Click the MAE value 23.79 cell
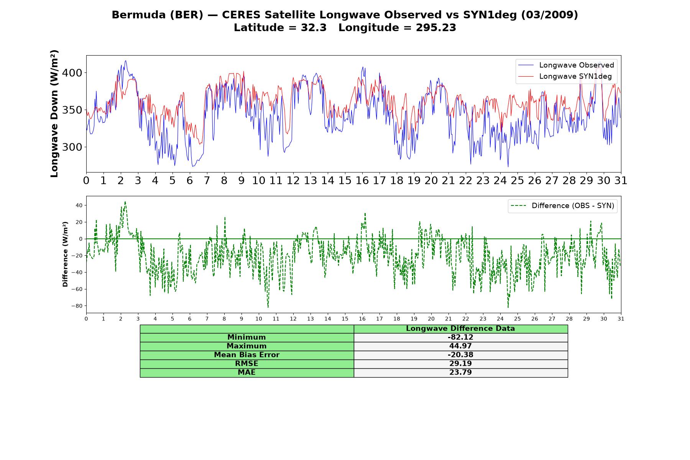Image resolution: width=690 pixels, height=460 pixels. (x=460, y=373)
